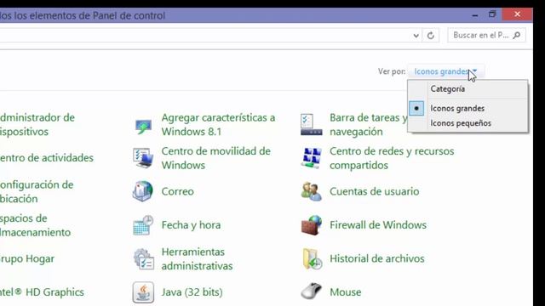
Task: Minimize the Panel de control window
Action: tap(475, 15)
